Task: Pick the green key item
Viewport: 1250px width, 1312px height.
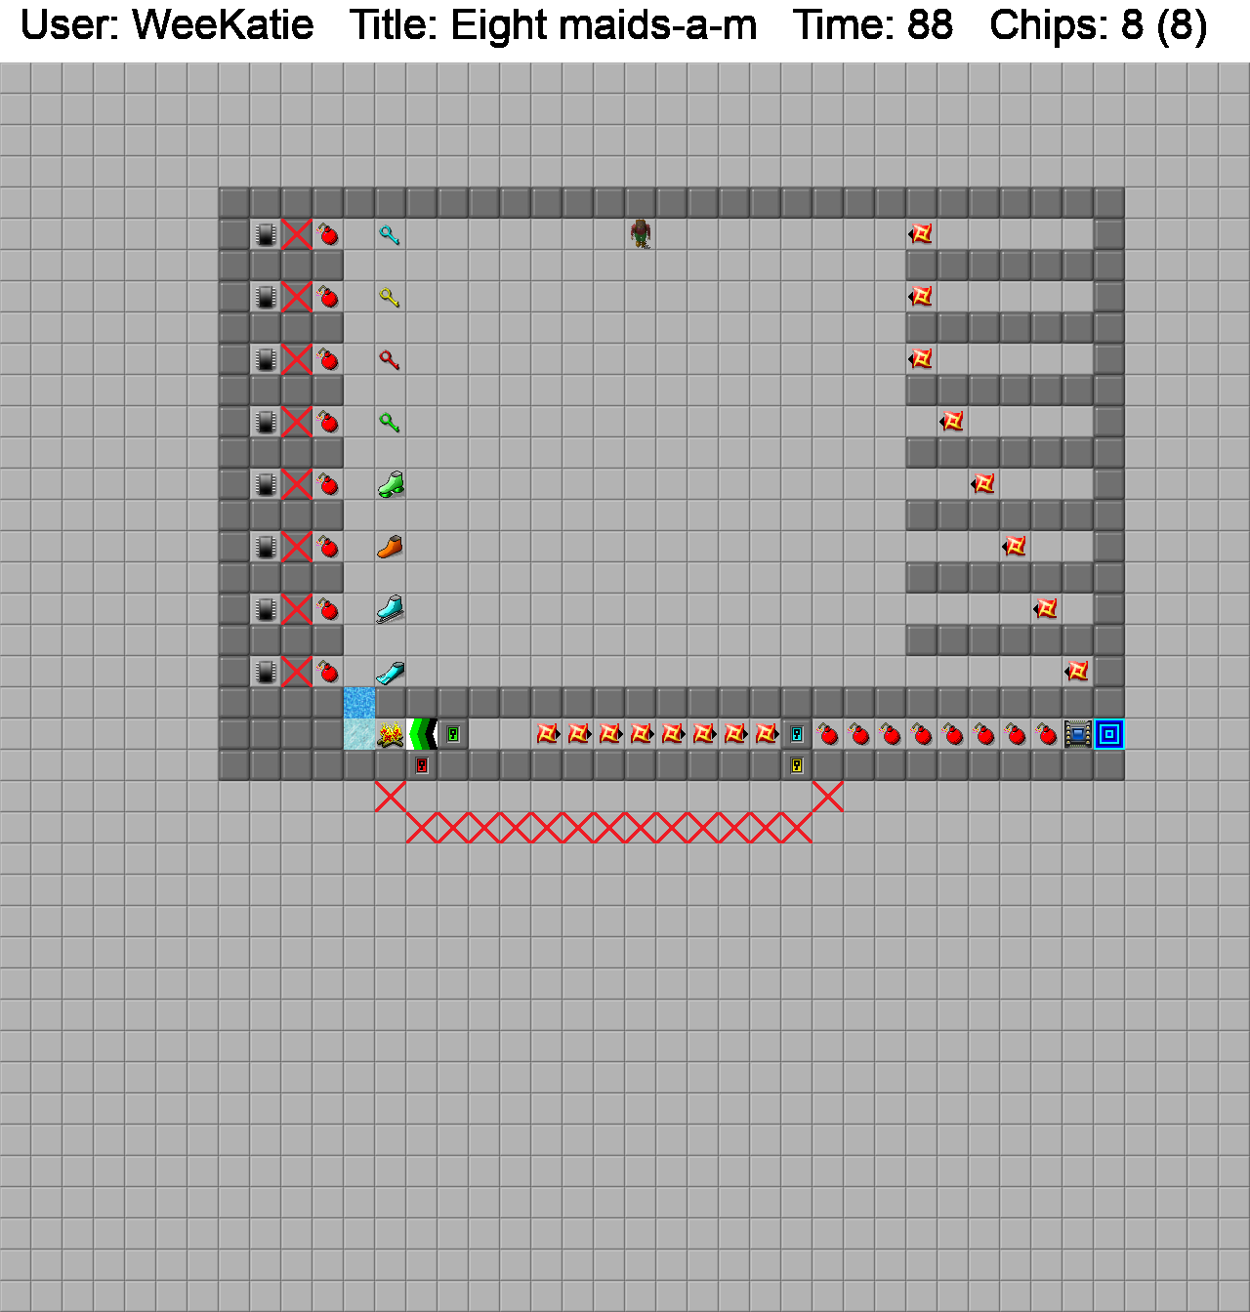Action: click(390, 423)
